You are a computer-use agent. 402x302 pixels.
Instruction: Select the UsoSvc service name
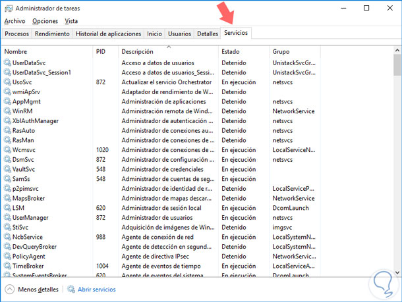22,82
